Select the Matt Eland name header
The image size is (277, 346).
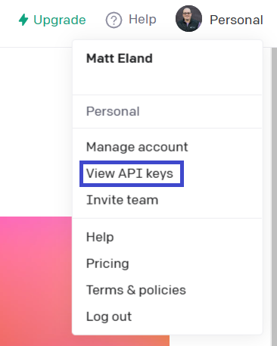click(120, 58)
